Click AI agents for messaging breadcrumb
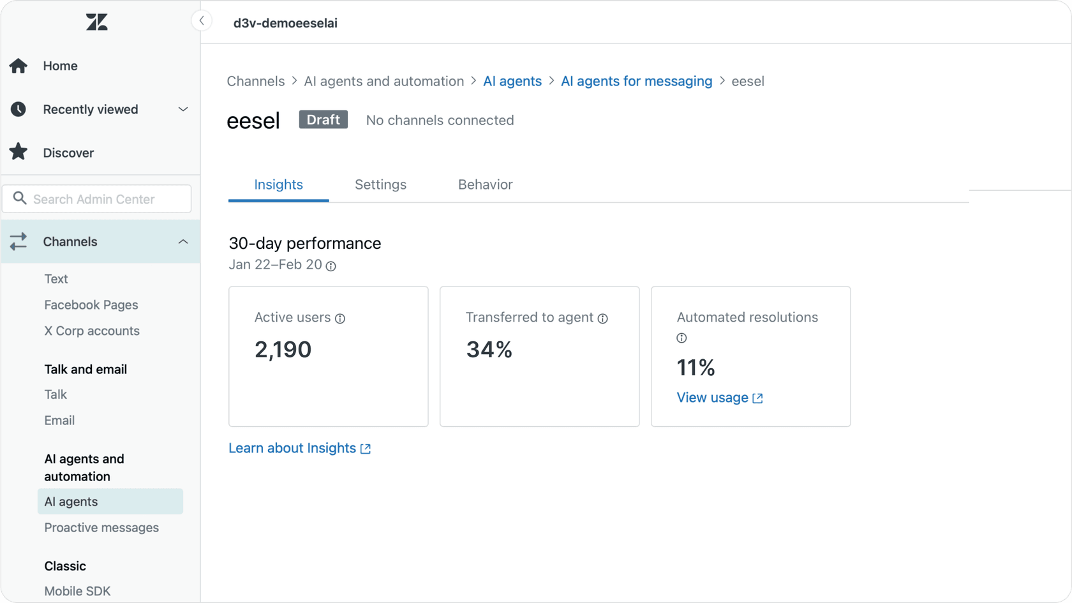The width and height of the screenshot is (1072, 603). 636,81
